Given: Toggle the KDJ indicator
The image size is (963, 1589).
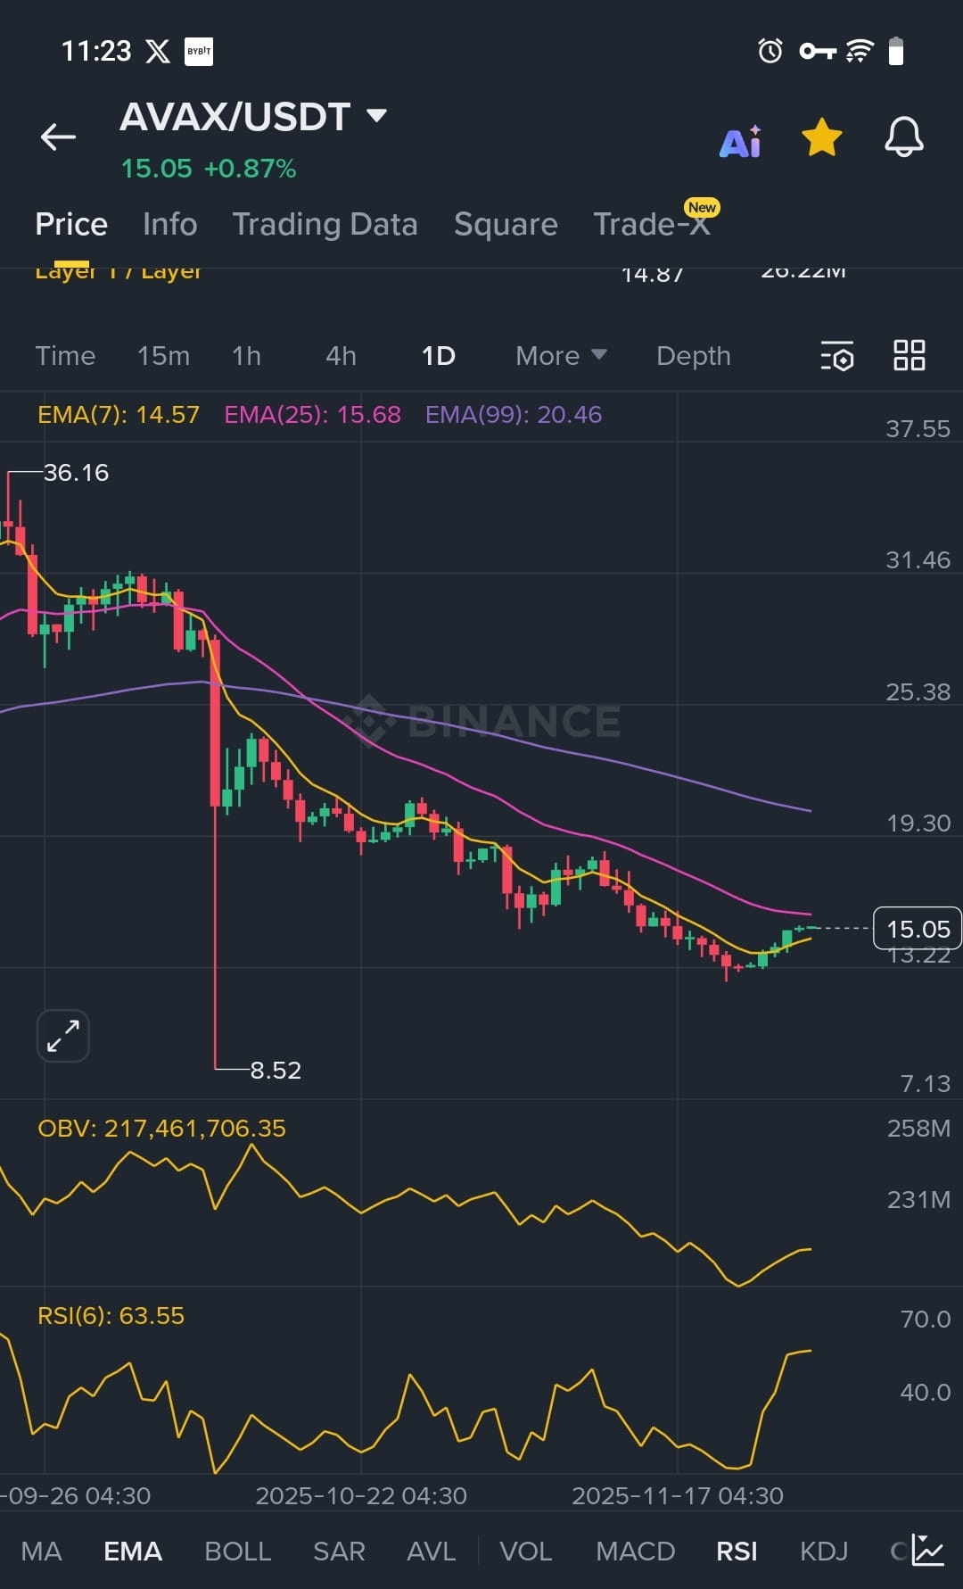Looking at the screenshot, I should [824, 1552].
